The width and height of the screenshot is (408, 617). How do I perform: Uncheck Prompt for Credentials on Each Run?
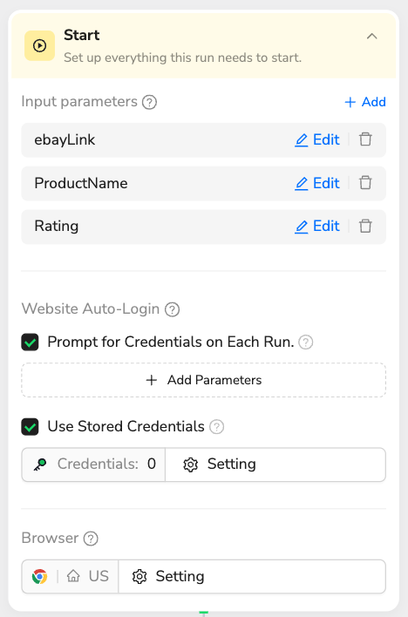[30, 342]
